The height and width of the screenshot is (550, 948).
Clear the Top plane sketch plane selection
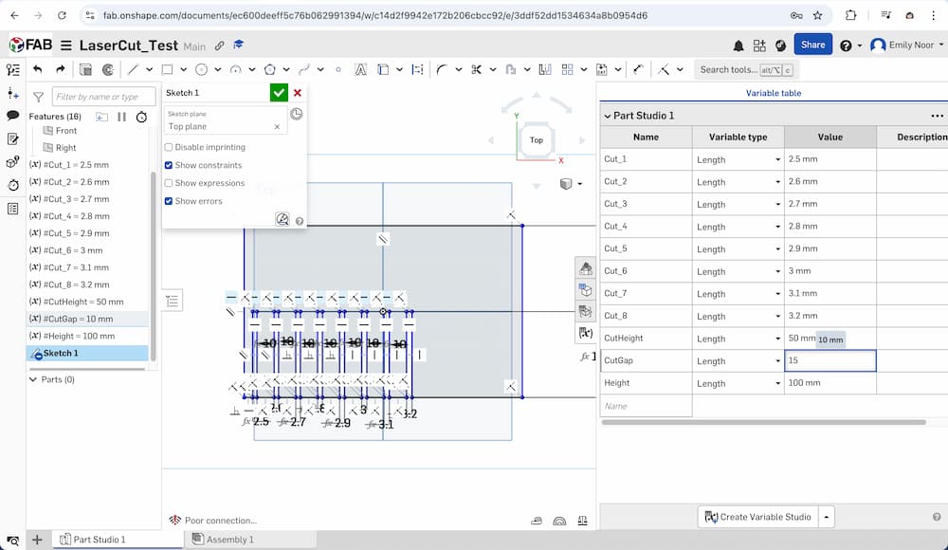(x=277, y=126)
